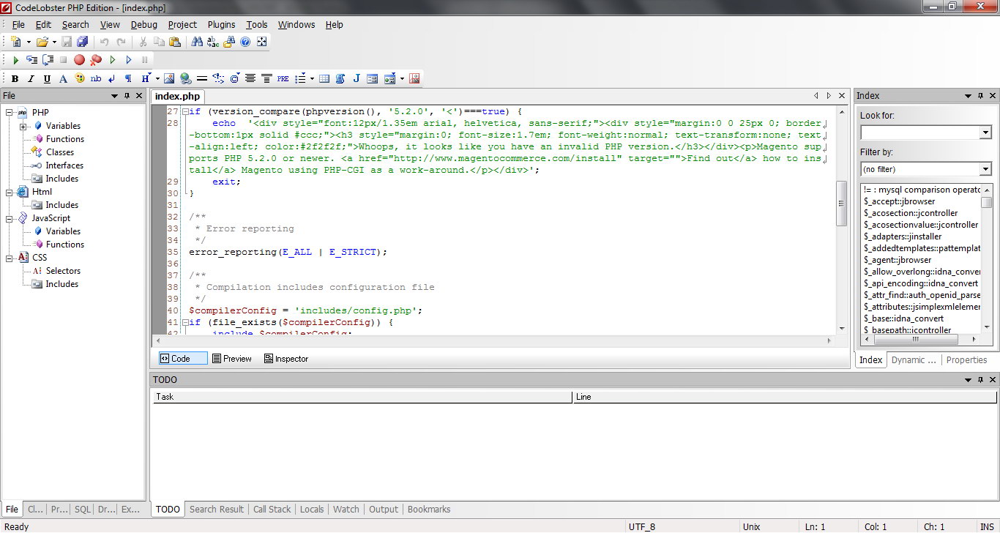Click the Line column header

click(785, 397)
